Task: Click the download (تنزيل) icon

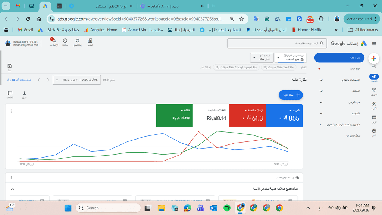Action: coord(25,94)
